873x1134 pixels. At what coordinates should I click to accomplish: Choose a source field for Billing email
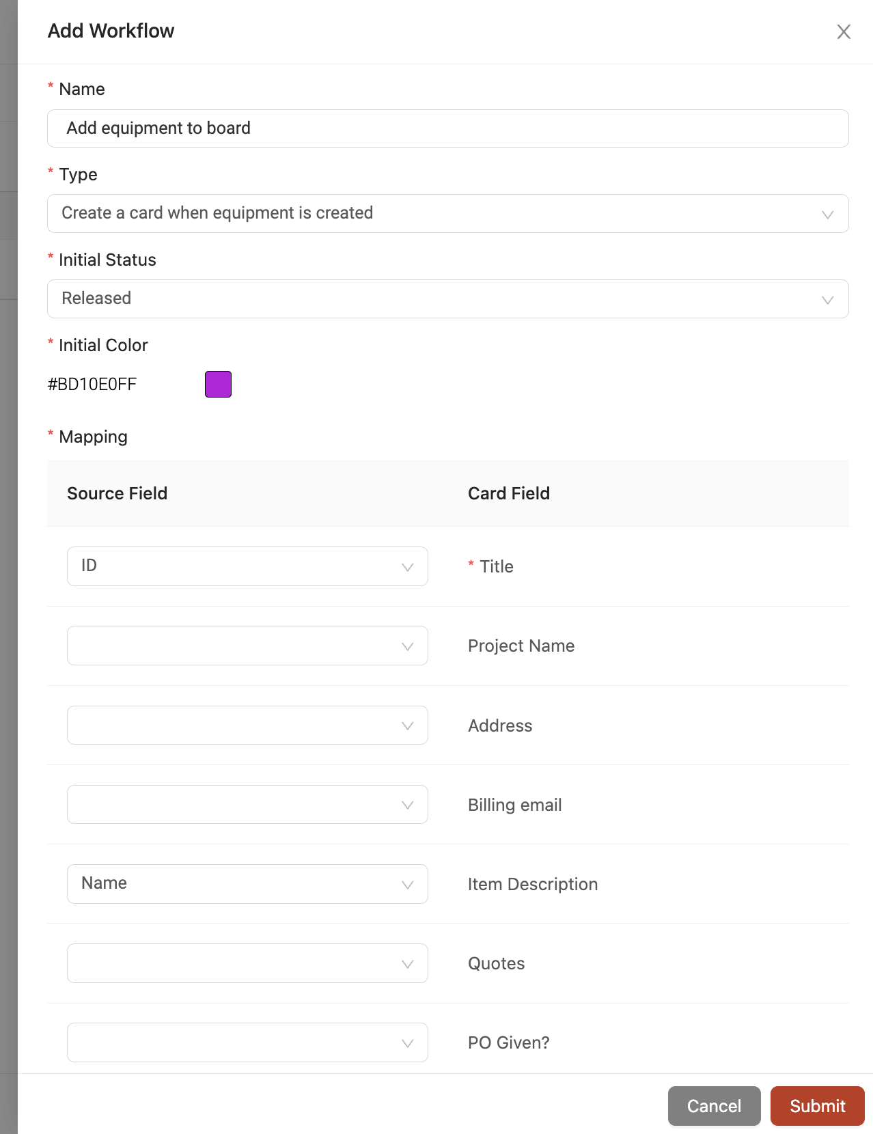click(247, 804)
